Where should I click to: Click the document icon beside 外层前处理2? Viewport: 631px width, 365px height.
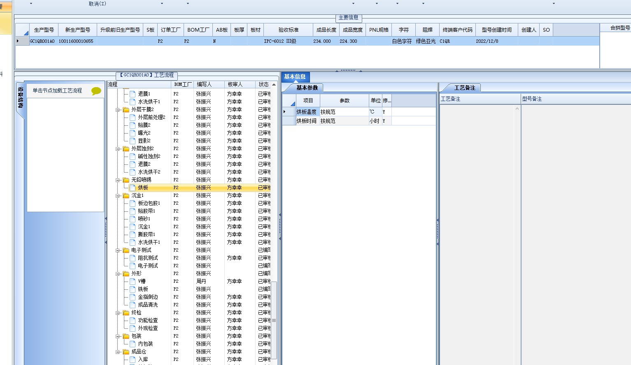[x=133, y=117]
